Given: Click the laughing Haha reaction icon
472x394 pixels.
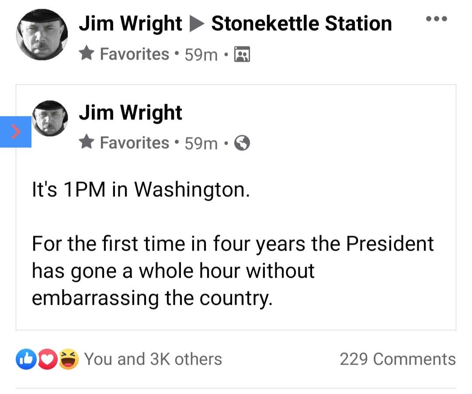Looking at the screenshot, I should point(68,359).
